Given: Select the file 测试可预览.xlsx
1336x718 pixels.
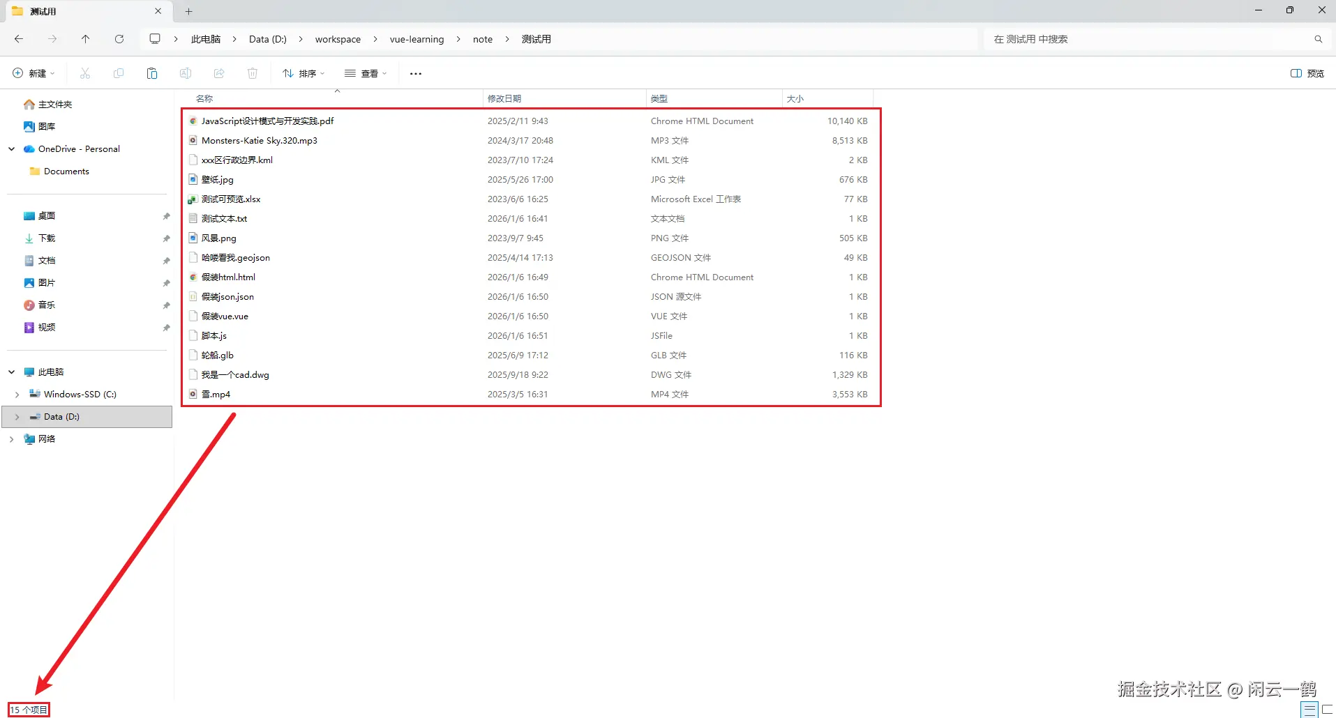Looking at the screenshot, I should pos(231,199).
